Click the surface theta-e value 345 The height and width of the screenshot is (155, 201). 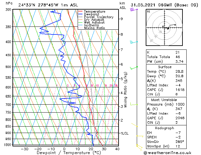(x=179, y=81)
